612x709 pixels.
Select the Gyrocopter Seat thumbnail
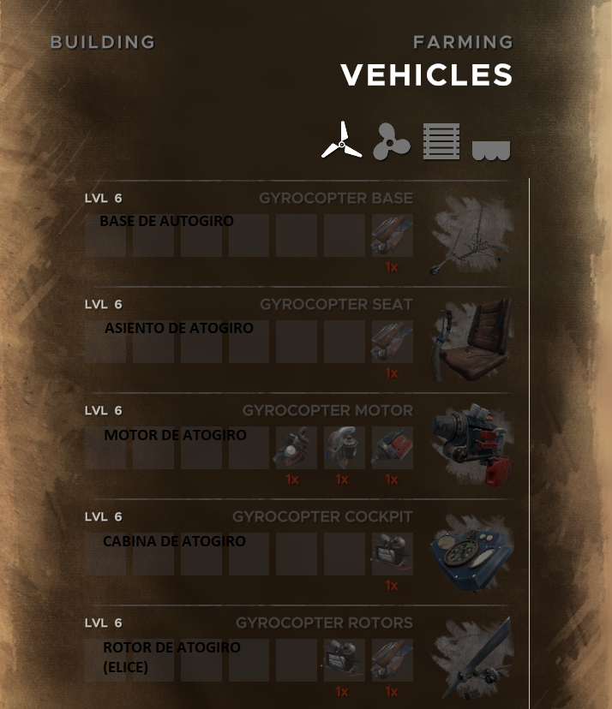[471, 340]
